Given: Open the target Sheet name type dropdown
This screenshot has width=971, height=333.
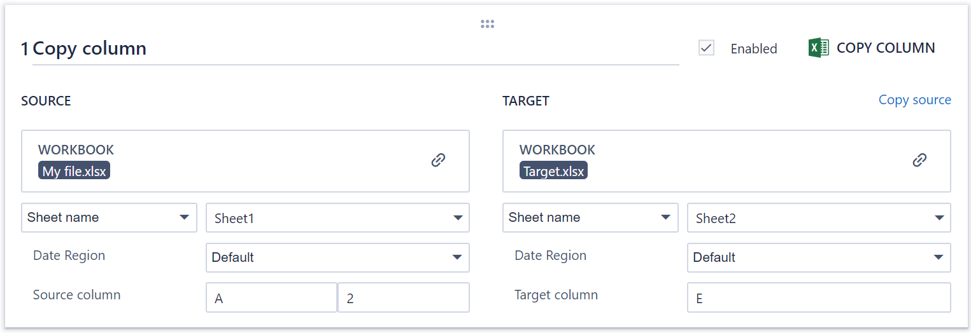Looking at the screenshot, I should (x=590, y=217).
